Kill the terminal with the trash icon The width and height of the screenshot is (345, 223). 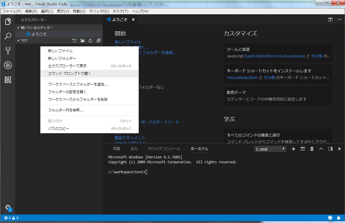pyautogui.click(x=312, y=149)
